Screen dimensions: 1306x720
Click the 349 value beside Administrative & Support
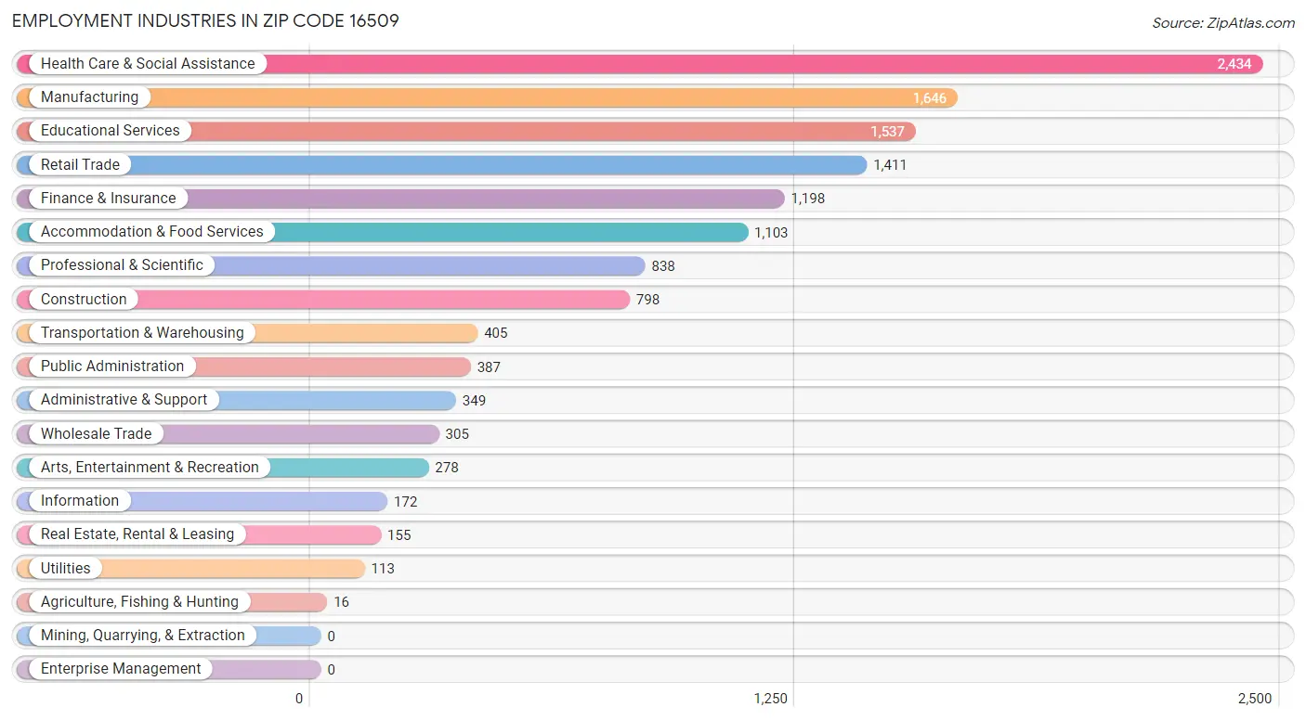pos(474,401)
